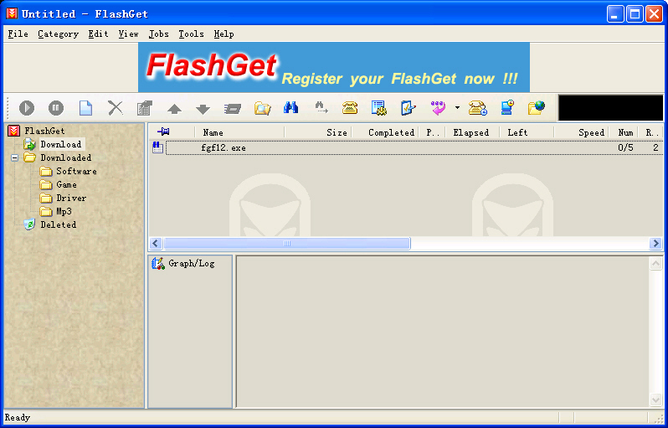This screenshot has height=428, width=668.
Task: Collapse the Downloaded folder tree node
Action: pos(14,157)
